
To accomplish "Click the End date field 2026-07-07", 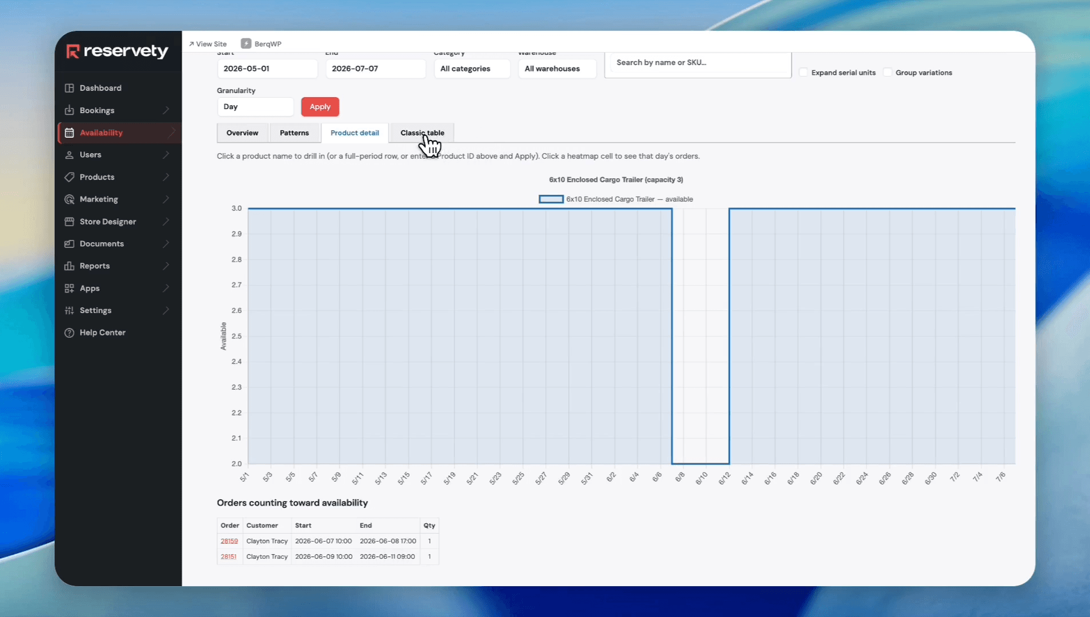I will click(x=376, y=69).
